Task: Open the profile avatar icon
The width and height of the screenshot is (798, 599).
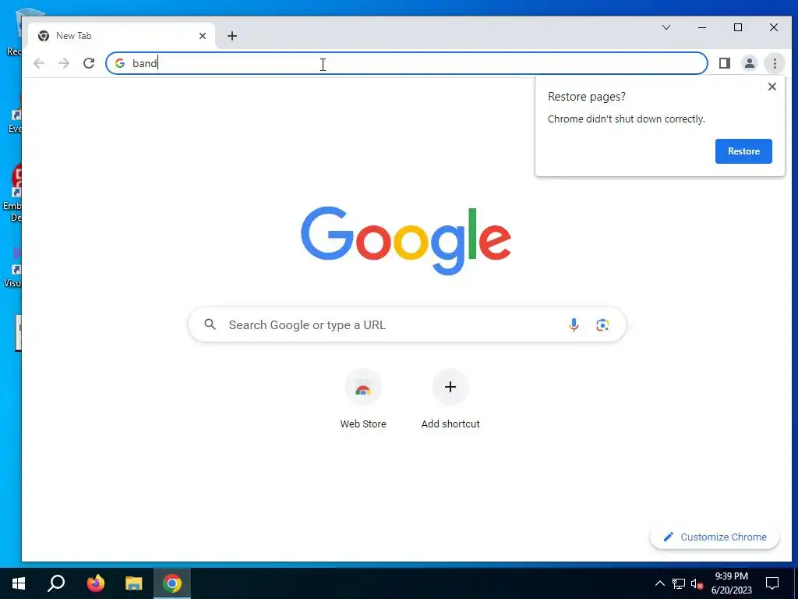Action: 750,63
